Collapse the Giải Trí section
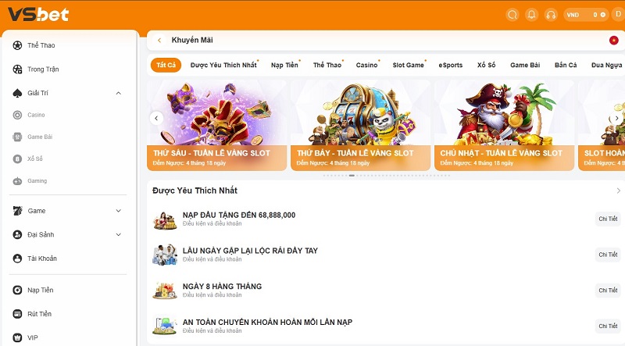This screenshot has height=346, width=625. pyautogui.click(x=119, y=93)
